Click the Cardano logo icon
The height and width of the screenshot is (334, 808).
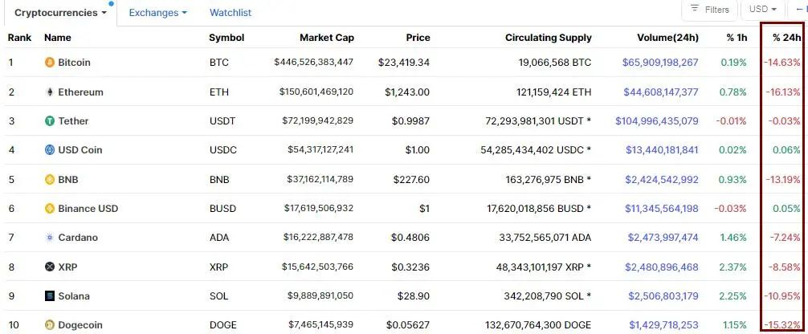coord(50,238)
